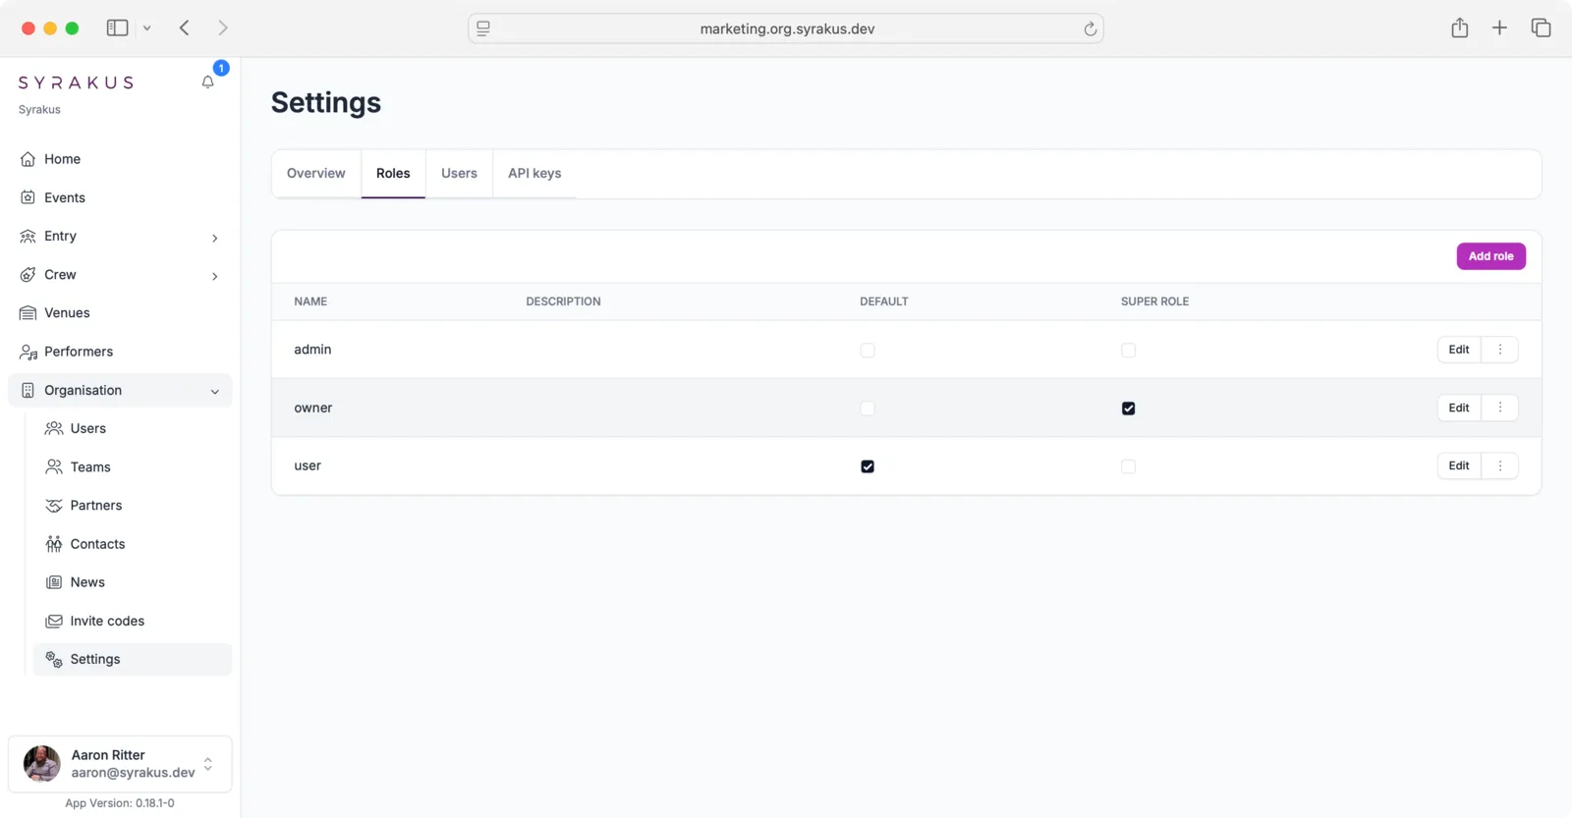This screenshot has width=1572, height=818.
Task: Open the Venues page
Action: (x=67, y=313)
